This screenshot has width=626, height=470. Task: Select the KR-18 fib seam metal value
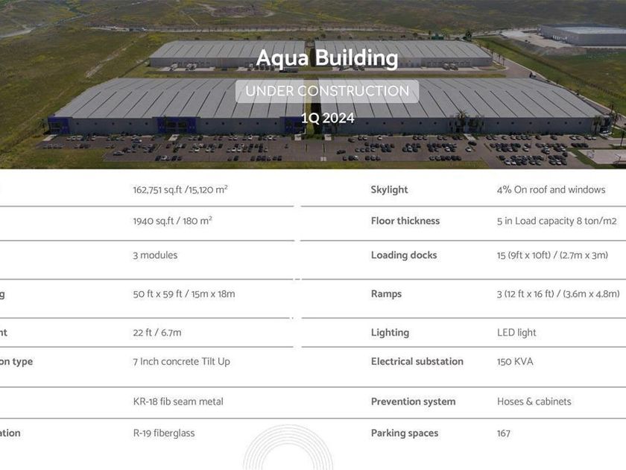[178, 401]
